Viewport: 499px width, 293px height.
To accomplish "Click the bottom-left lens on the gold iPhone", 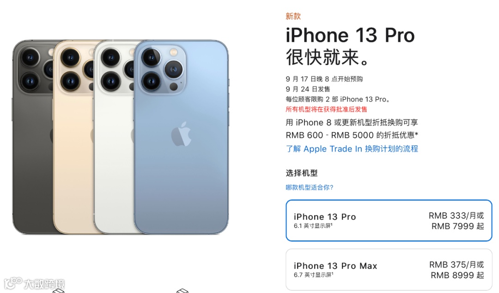I will pyautogui.click(x=70, y=81).
